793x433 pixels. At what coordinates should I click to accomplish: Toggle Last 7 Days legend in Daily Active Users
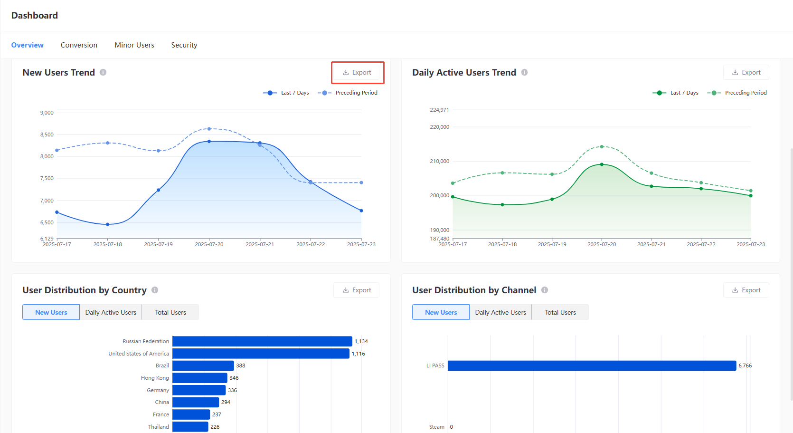pyautogui.click(x=676, y=93)
